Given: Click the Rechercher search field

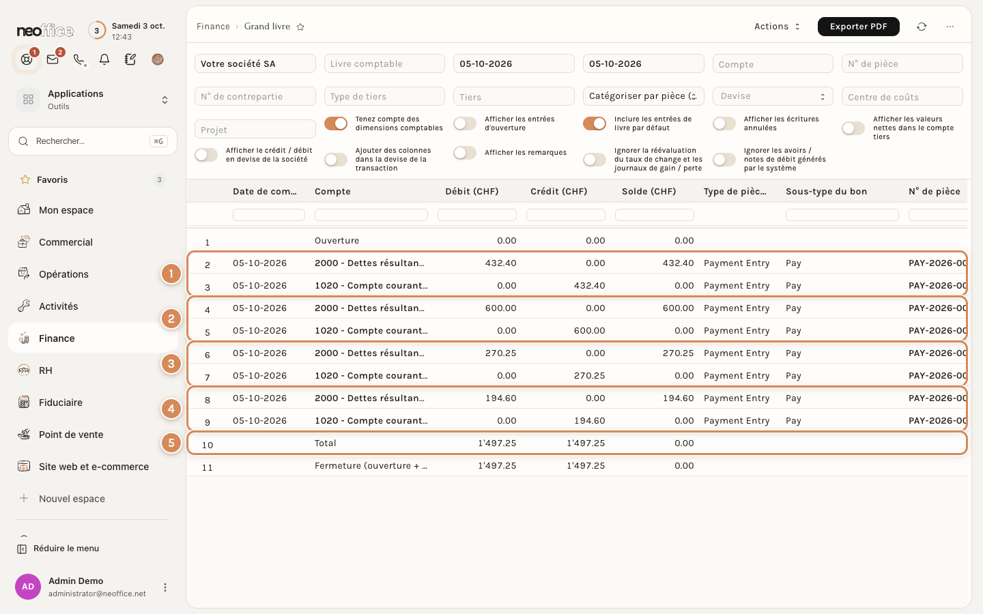Looking at the screenshot, I should click(x=93, y=141).
